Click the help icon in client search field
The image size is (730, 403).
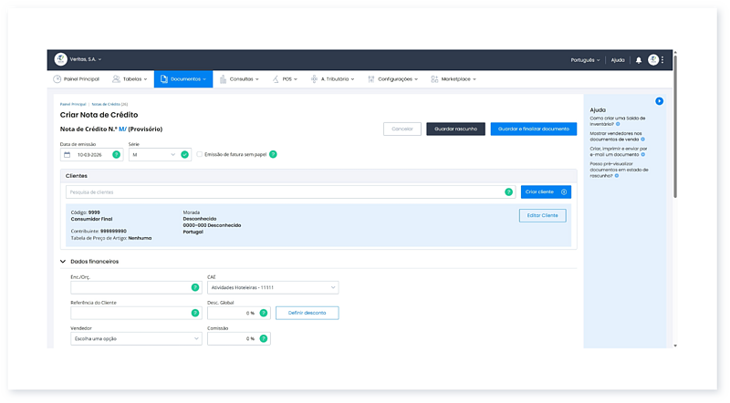coord(508,192)
